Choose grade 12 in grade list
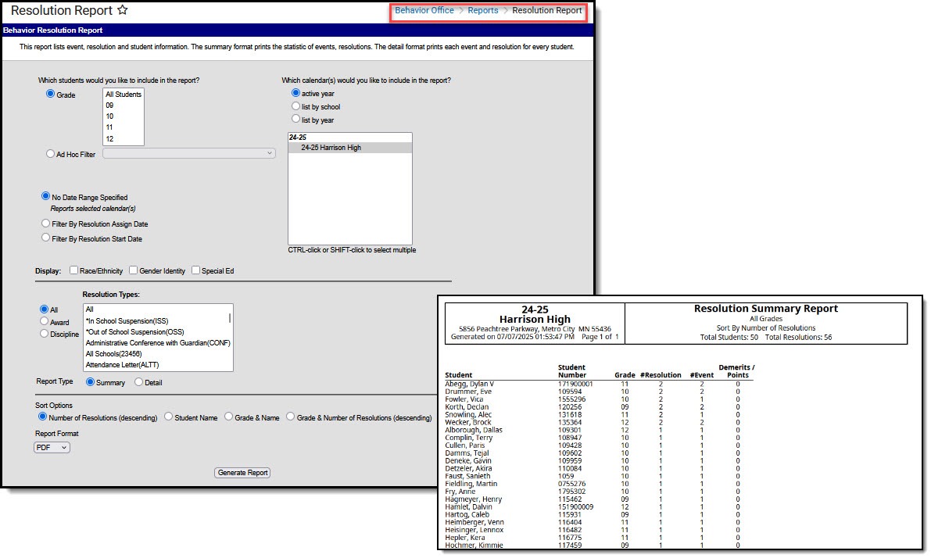The width and height of the screenshot is (931, 558). tap(124, 139)
